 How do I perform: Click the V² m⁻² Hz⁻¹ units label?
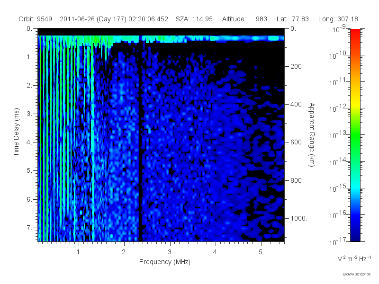pos(353,258)
